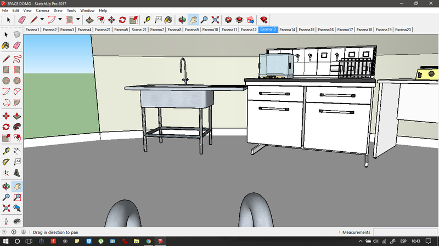439x246 pixels.
Task: Select the Move tool in top toolbar
Action: (x=112, y=20)
